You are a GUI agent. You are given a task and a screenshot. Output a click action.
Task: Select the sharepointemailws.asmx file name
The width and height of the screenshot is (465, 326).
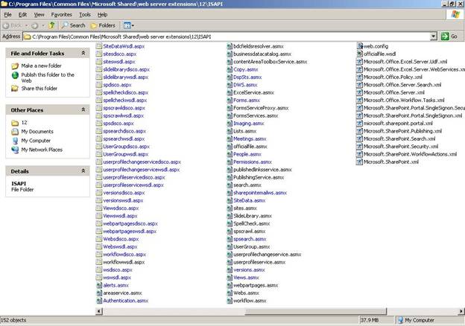coord(260,193)
